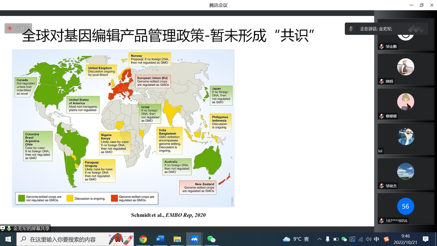
Task: Open Microsoft Word from the taskbar
Action: point(160,239)
